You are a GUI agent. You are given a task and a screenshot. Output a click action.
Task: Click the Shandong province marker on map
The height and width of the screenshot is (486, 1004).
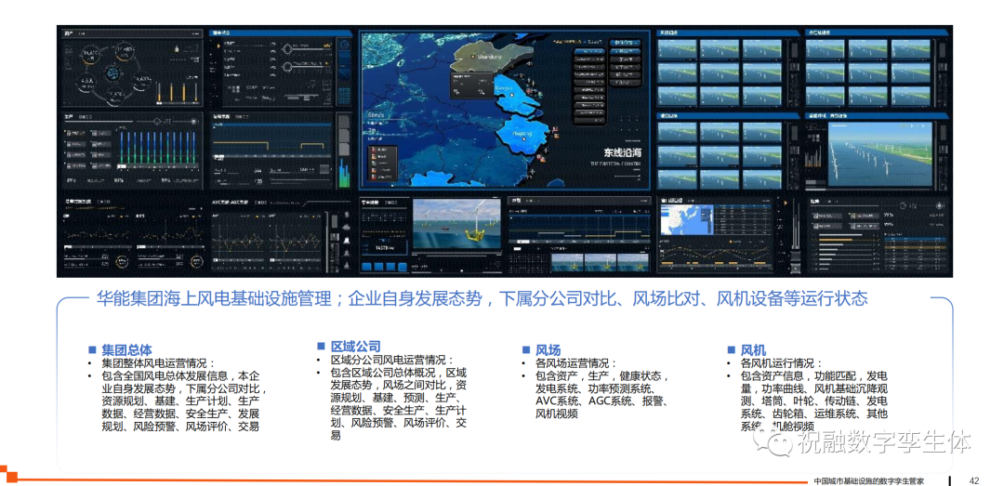tap(482, 58)
